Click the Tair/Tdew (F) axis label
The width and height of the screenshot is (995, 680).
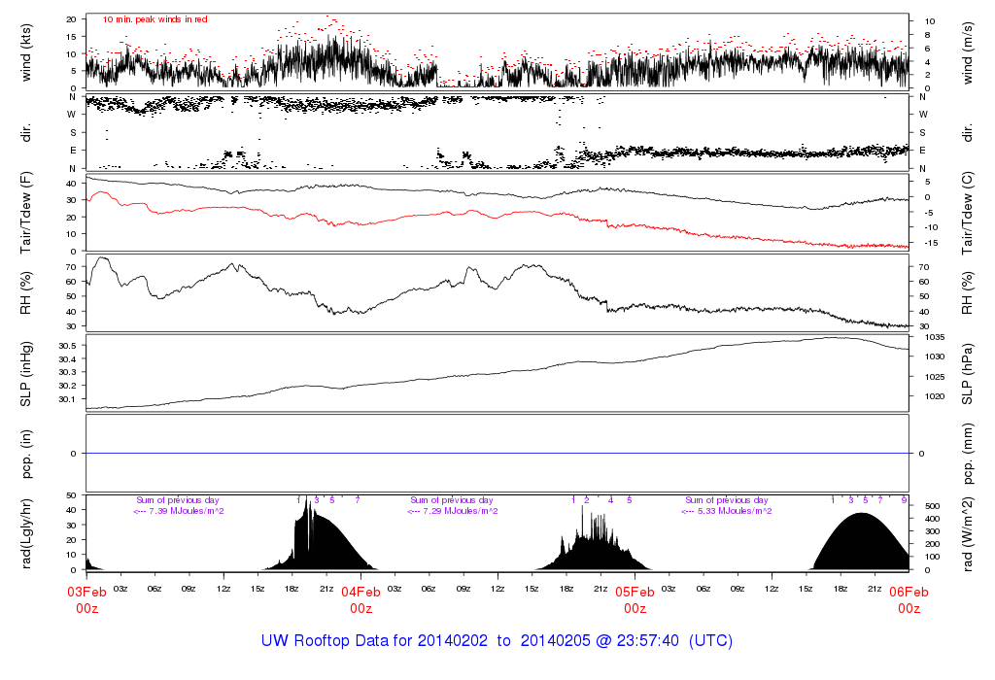click(x=27, y=212)
